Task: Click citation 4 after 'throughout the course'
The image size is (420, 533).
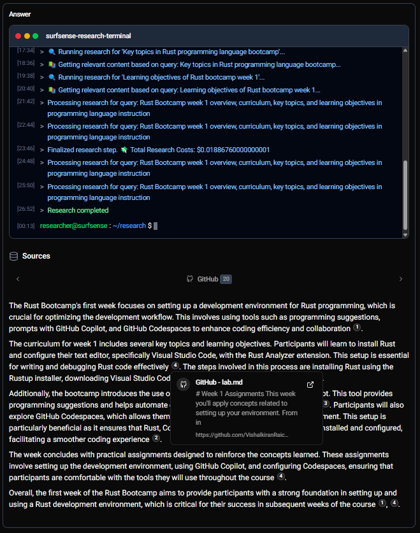Action: point(280,476)
